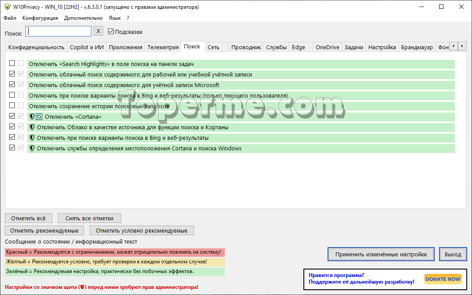This screenshot has width=472, height=295.
Task: Uncheck the shield-marked Bing и веб-результаты checkbox
Action: 12,137
